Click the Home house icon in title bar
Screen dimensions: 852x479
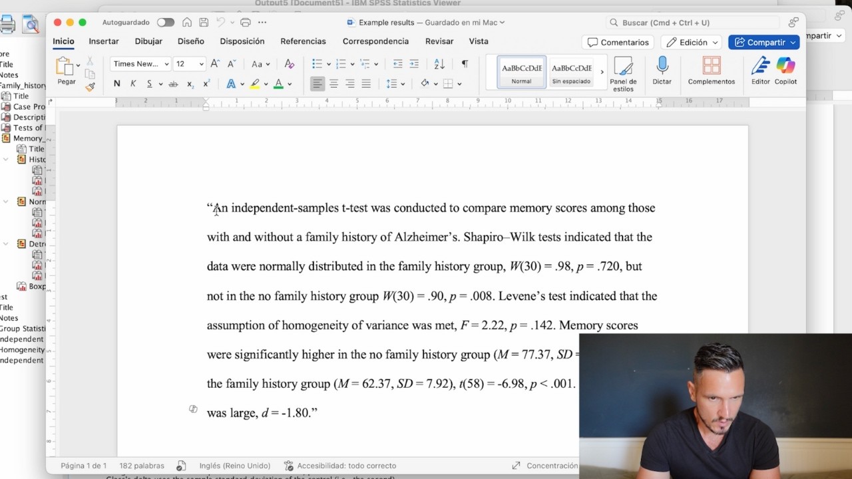[188, 23]
